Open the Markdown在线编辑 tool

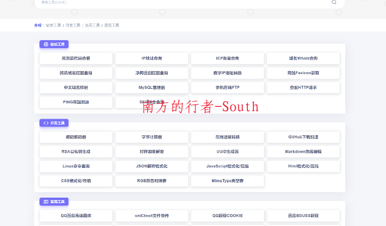[x=303, y=151]
